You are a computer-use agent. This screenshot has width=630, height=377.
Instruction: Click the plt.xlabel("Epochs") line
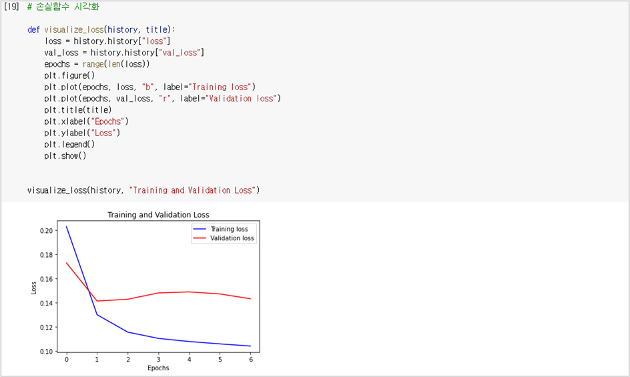[x=86, y=121]
